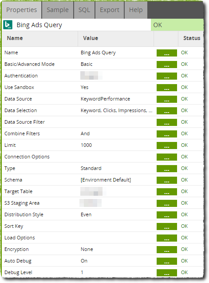Screen dimensions: 209x283
Task: Switch to the SQL tab
Action: pos(84,10)
